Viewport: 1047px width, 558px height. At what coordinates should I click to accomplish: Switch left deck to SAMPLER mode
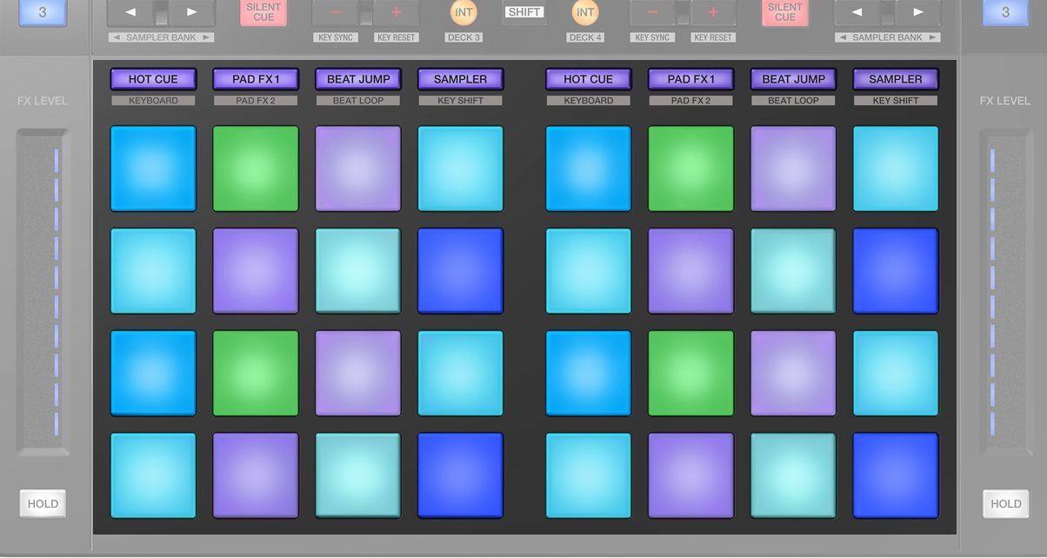tap(461, 79)
